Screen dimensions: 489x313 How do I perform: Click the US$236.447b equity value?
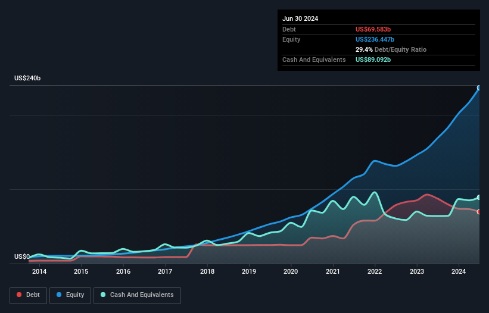pyautogui.click(x=375, y=39)
